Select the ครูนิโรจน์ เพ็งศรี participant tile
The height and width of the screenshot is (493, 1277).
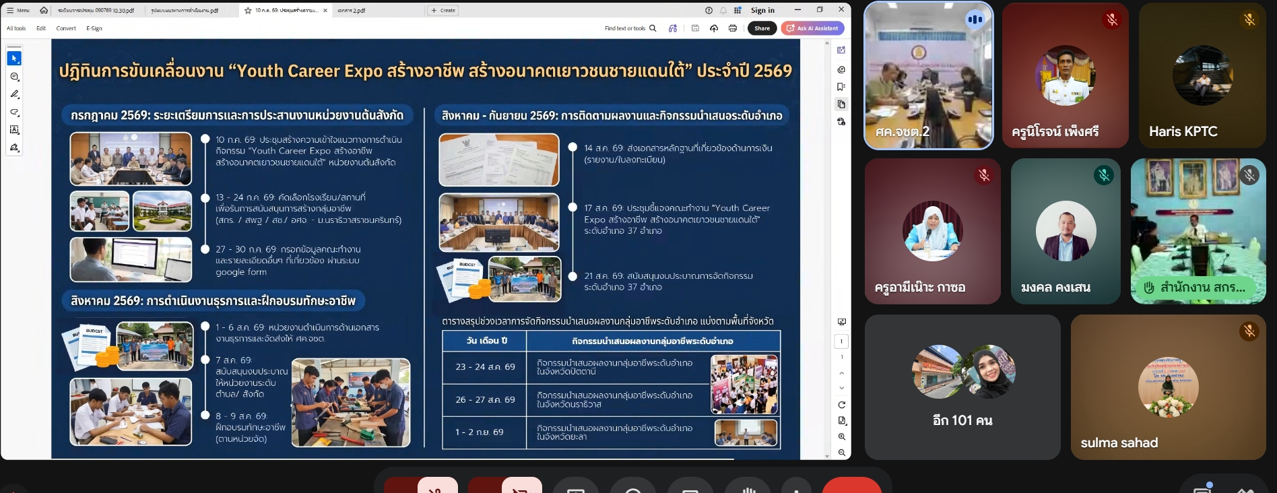pos(1066,75)
